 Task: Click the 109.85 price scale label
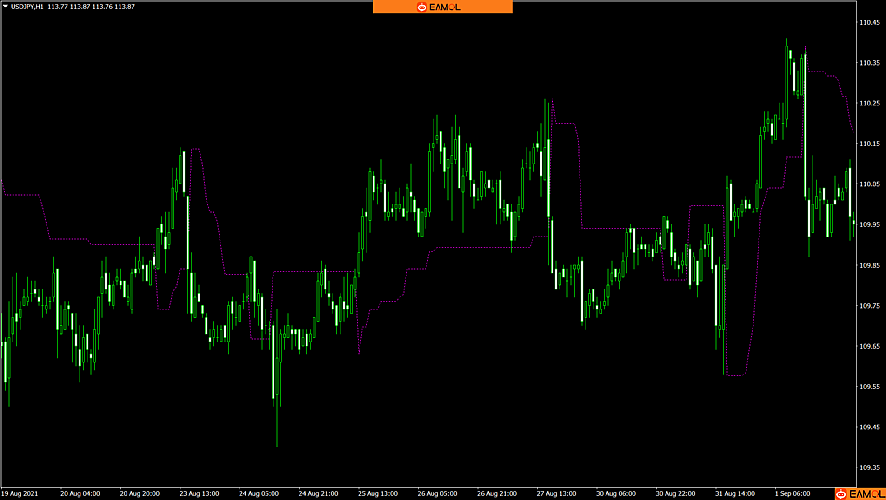pyautogui.click(x=869, y=265)
